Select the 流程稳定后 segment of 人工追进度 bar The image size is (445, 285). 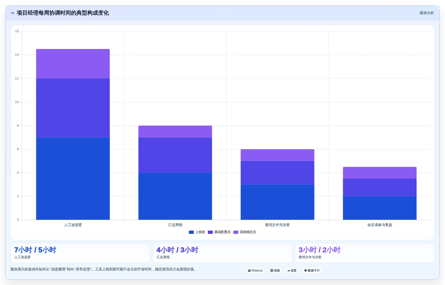[73, 64]
